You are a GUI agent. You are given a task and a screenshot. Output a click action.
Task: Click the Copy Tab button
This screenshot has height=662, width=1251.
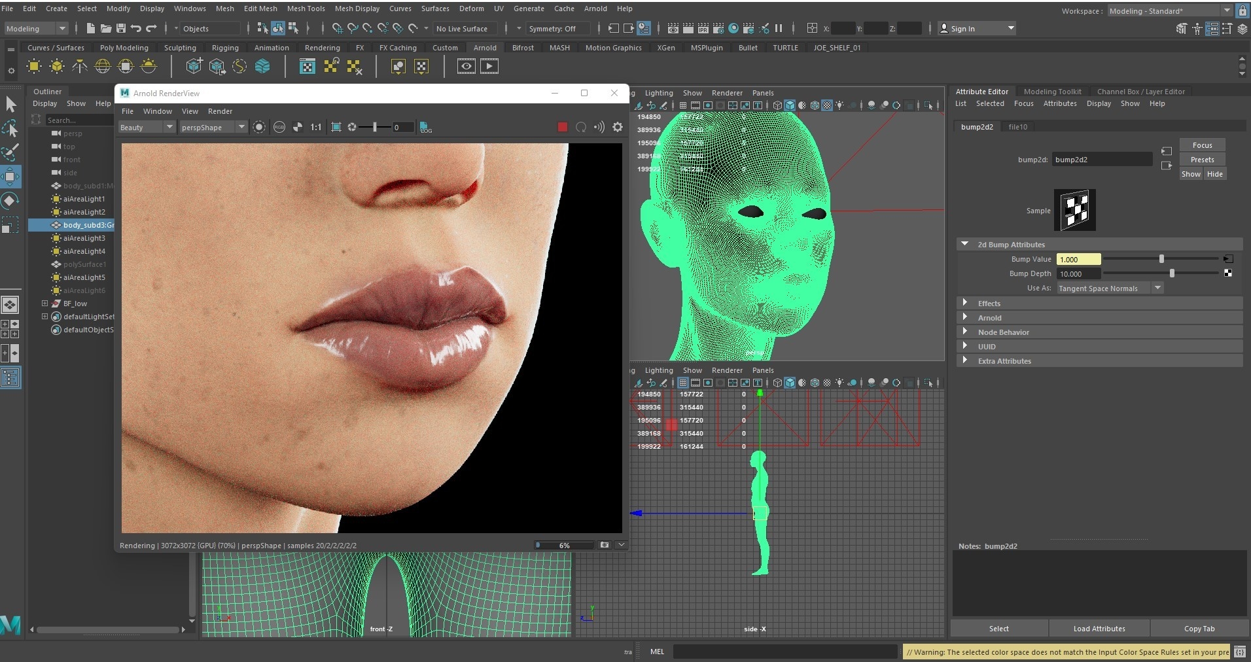click(x=1199, y=629)
